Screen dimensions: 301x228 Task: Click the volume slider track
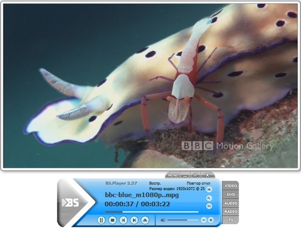coord(183,220)
